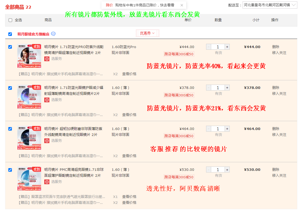Click quantity field of the ¥530.00 item
Screen dimensions: 300x213
pos(218,170)
